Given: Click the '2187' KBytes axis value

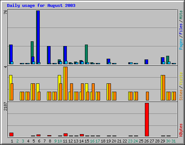Looking at the screenshot, I should tap(5, 107).
